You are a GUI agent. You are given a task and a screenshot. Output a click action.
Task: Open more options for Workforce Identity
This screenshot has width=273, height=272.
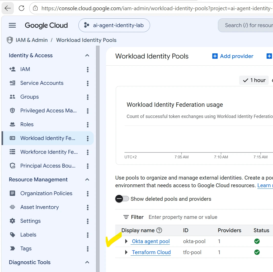pos(88,152)
